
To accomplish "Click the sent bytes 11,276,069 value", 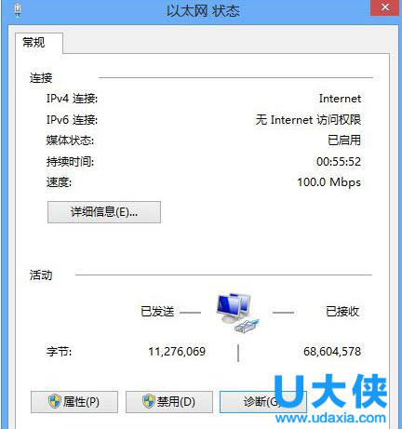I will tap(177, 352).
